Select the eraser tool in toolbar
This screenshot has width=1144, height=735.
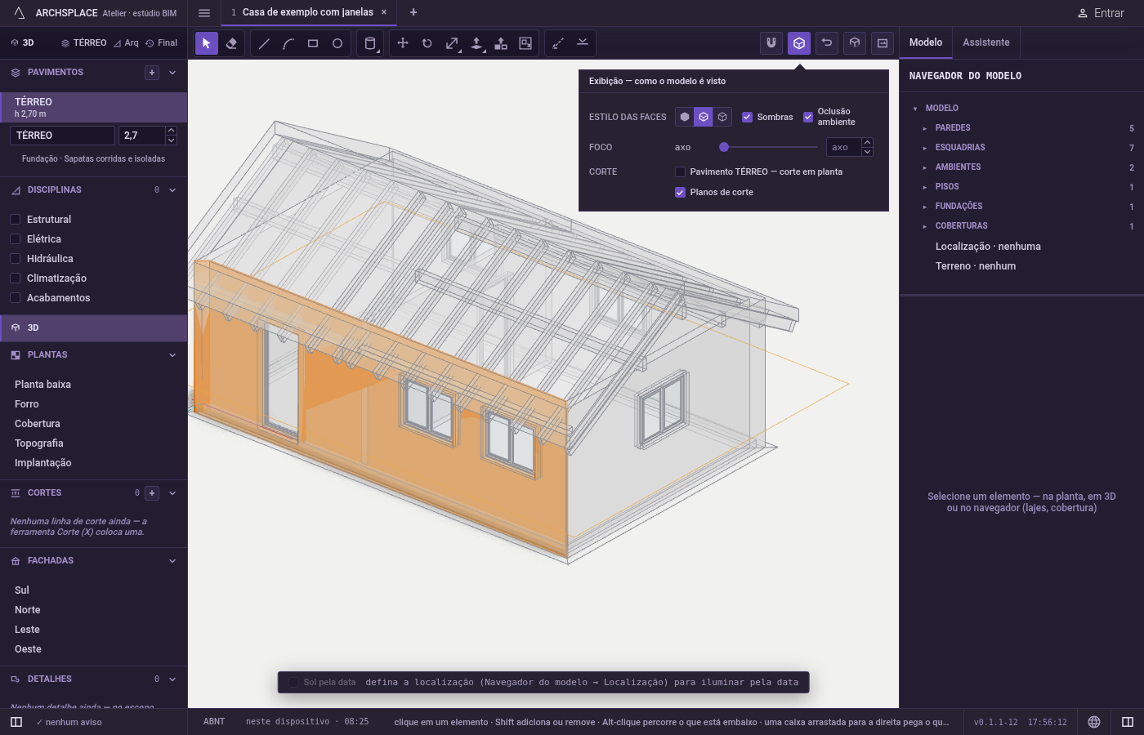tap(231, 43)
